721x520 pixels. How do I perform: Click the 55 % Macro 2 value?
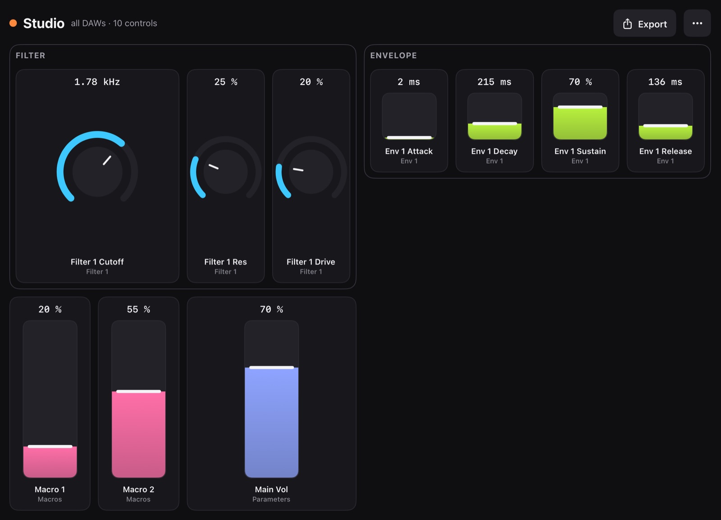point(138,309)
